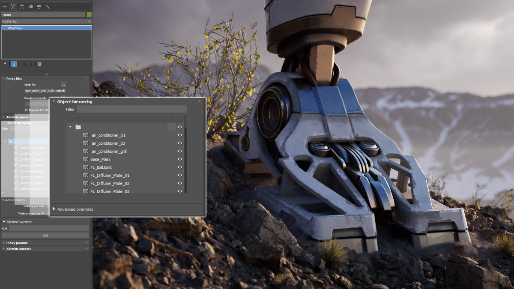Image resolution: width=514 pixels, height=289 pixels.
Task: Click the Pin Stack icon
Action: (x=5, y=64)
